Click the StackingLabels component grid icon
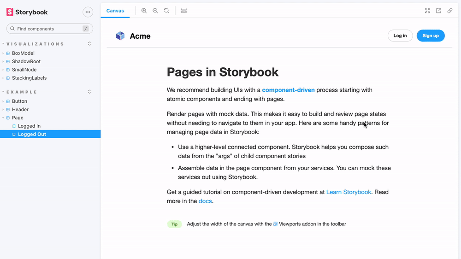The image size is (461, 259). [x=8, y=78]
